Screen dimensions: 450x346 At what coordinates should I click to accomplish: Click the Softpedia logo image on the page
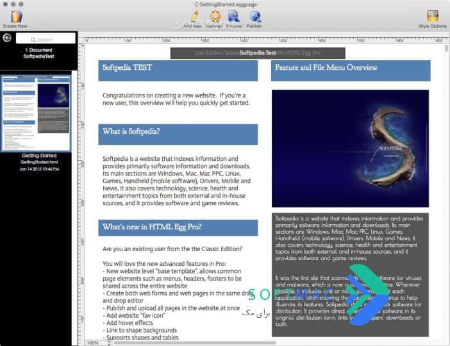[x=351, y=148]
